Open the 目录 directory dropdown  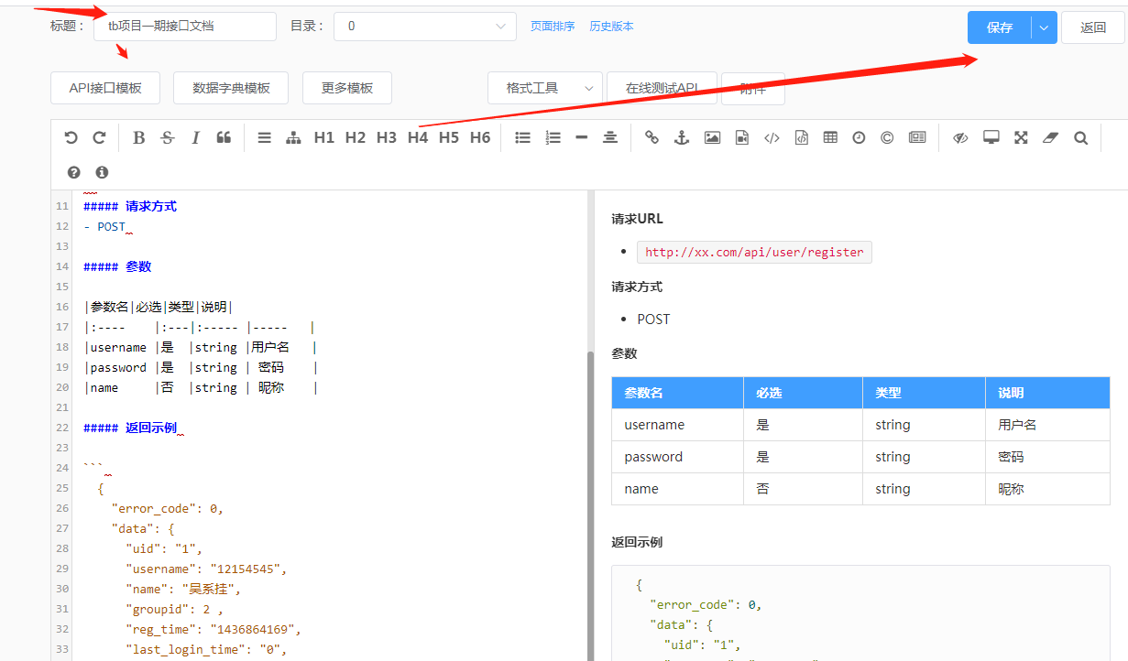pyautogui.click(x=424, y=27)
